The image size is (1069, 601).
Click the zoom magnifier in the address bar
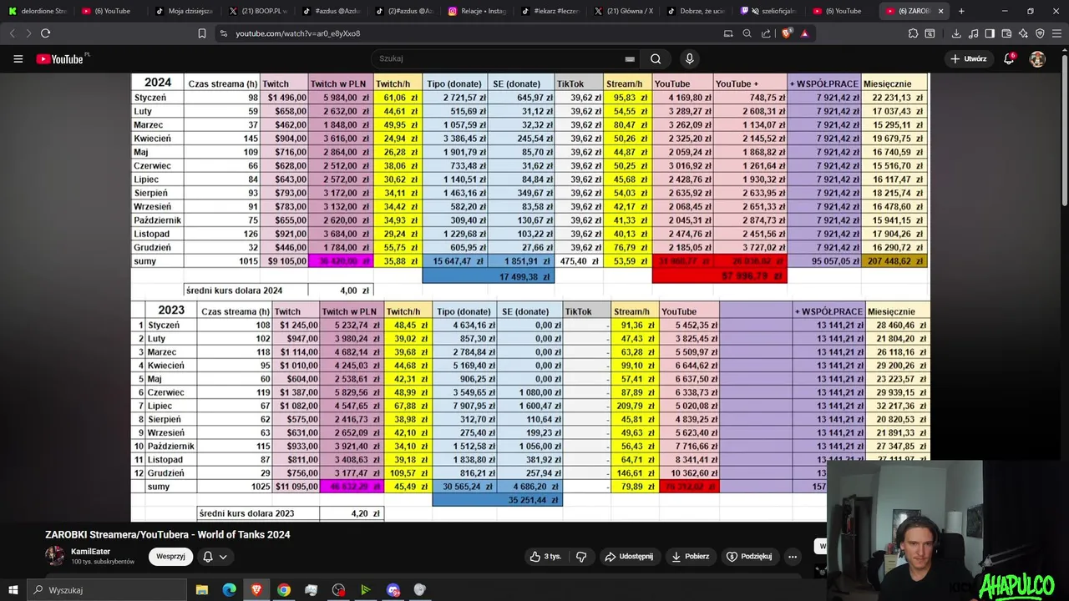(747, 33)
